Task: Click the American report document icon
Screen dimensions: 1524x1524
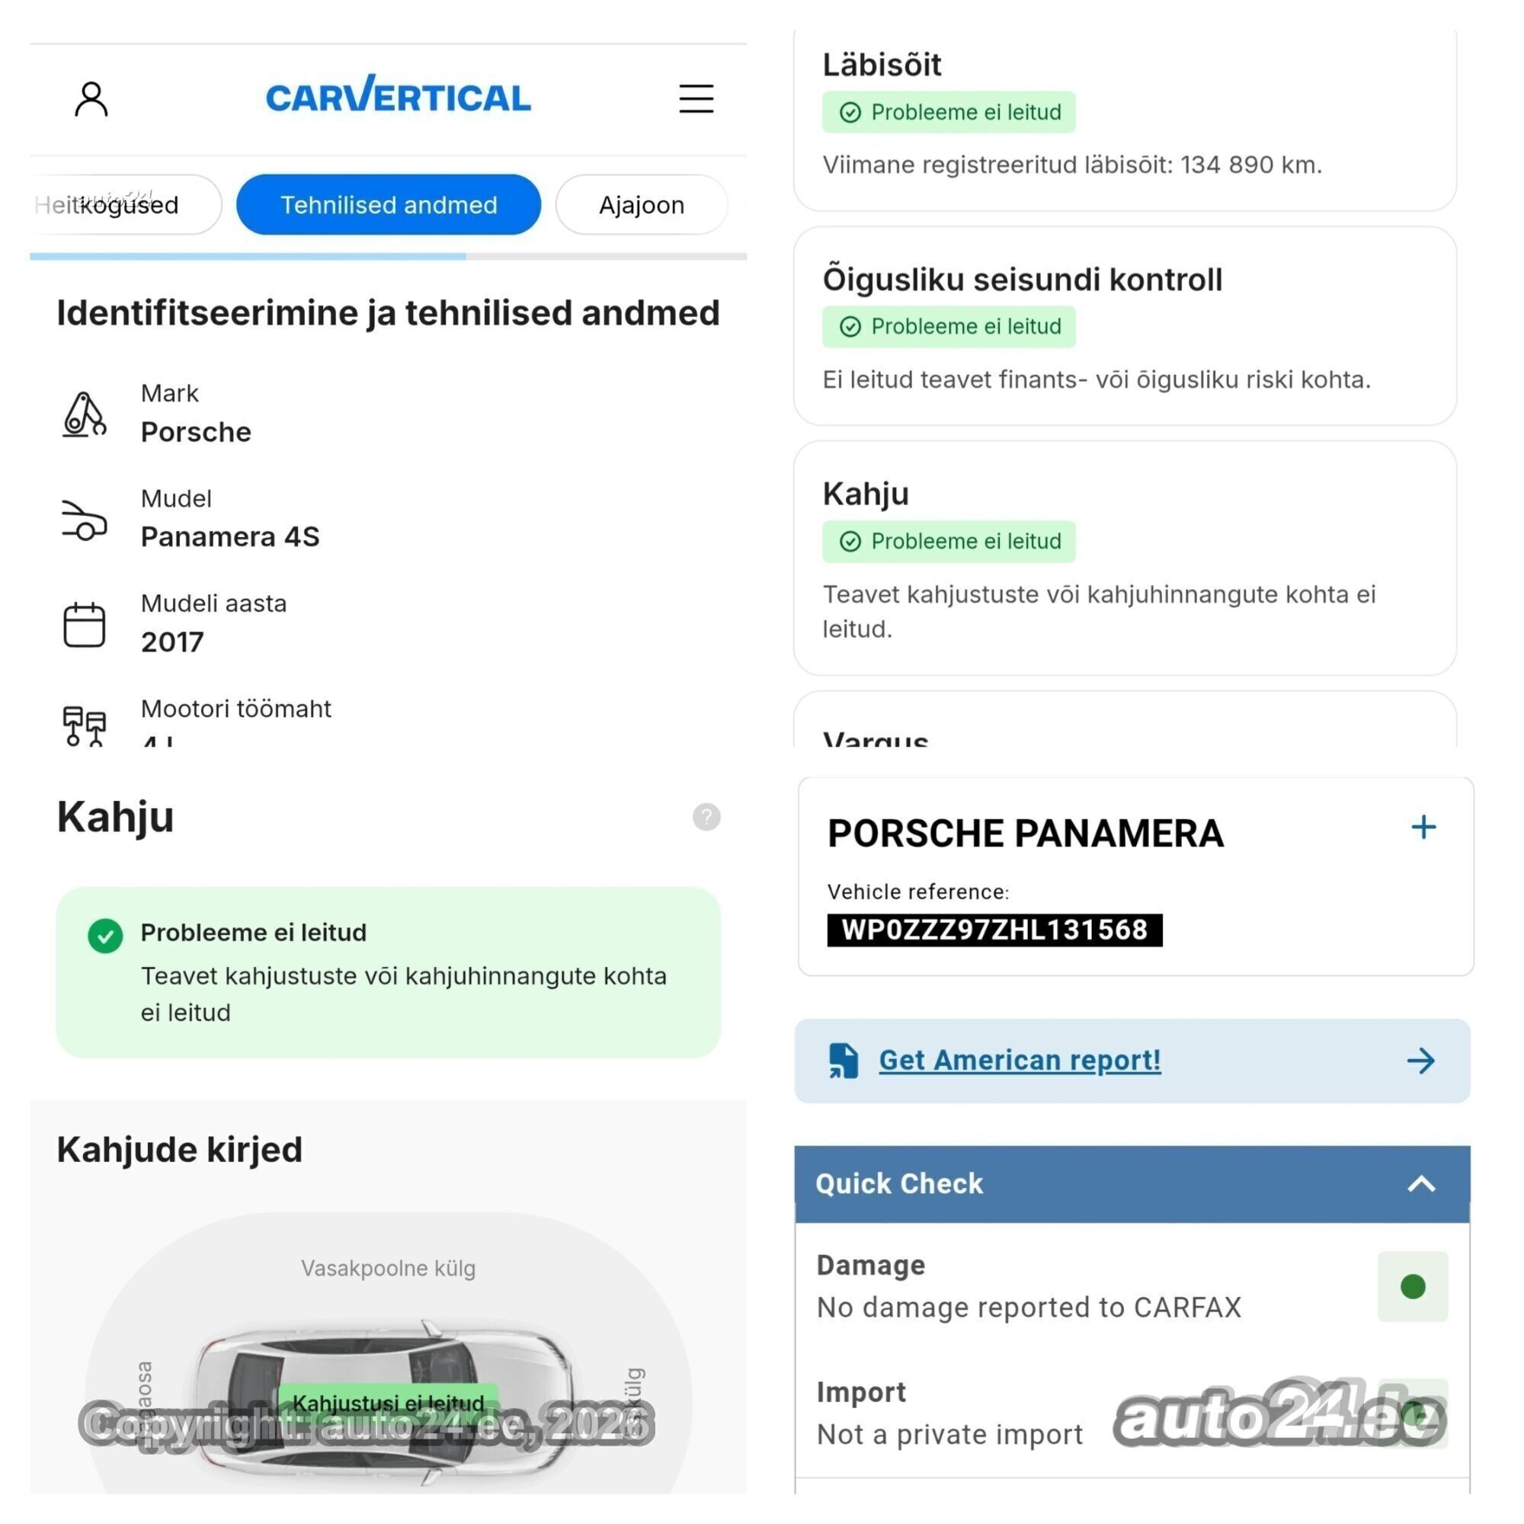Action: click(x=843, y=1060)
